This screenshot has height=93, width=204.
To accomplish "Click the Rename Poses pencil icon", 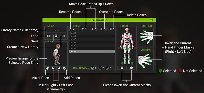I will pyautogui.click(x=74, y=29).
